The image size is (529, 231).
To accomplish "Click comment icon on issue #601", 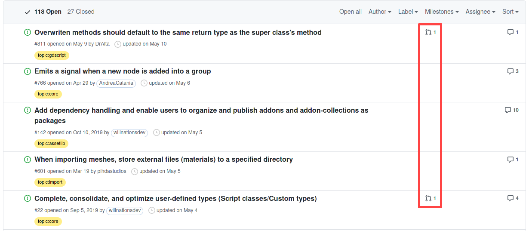I will click(x=511, y=160).
